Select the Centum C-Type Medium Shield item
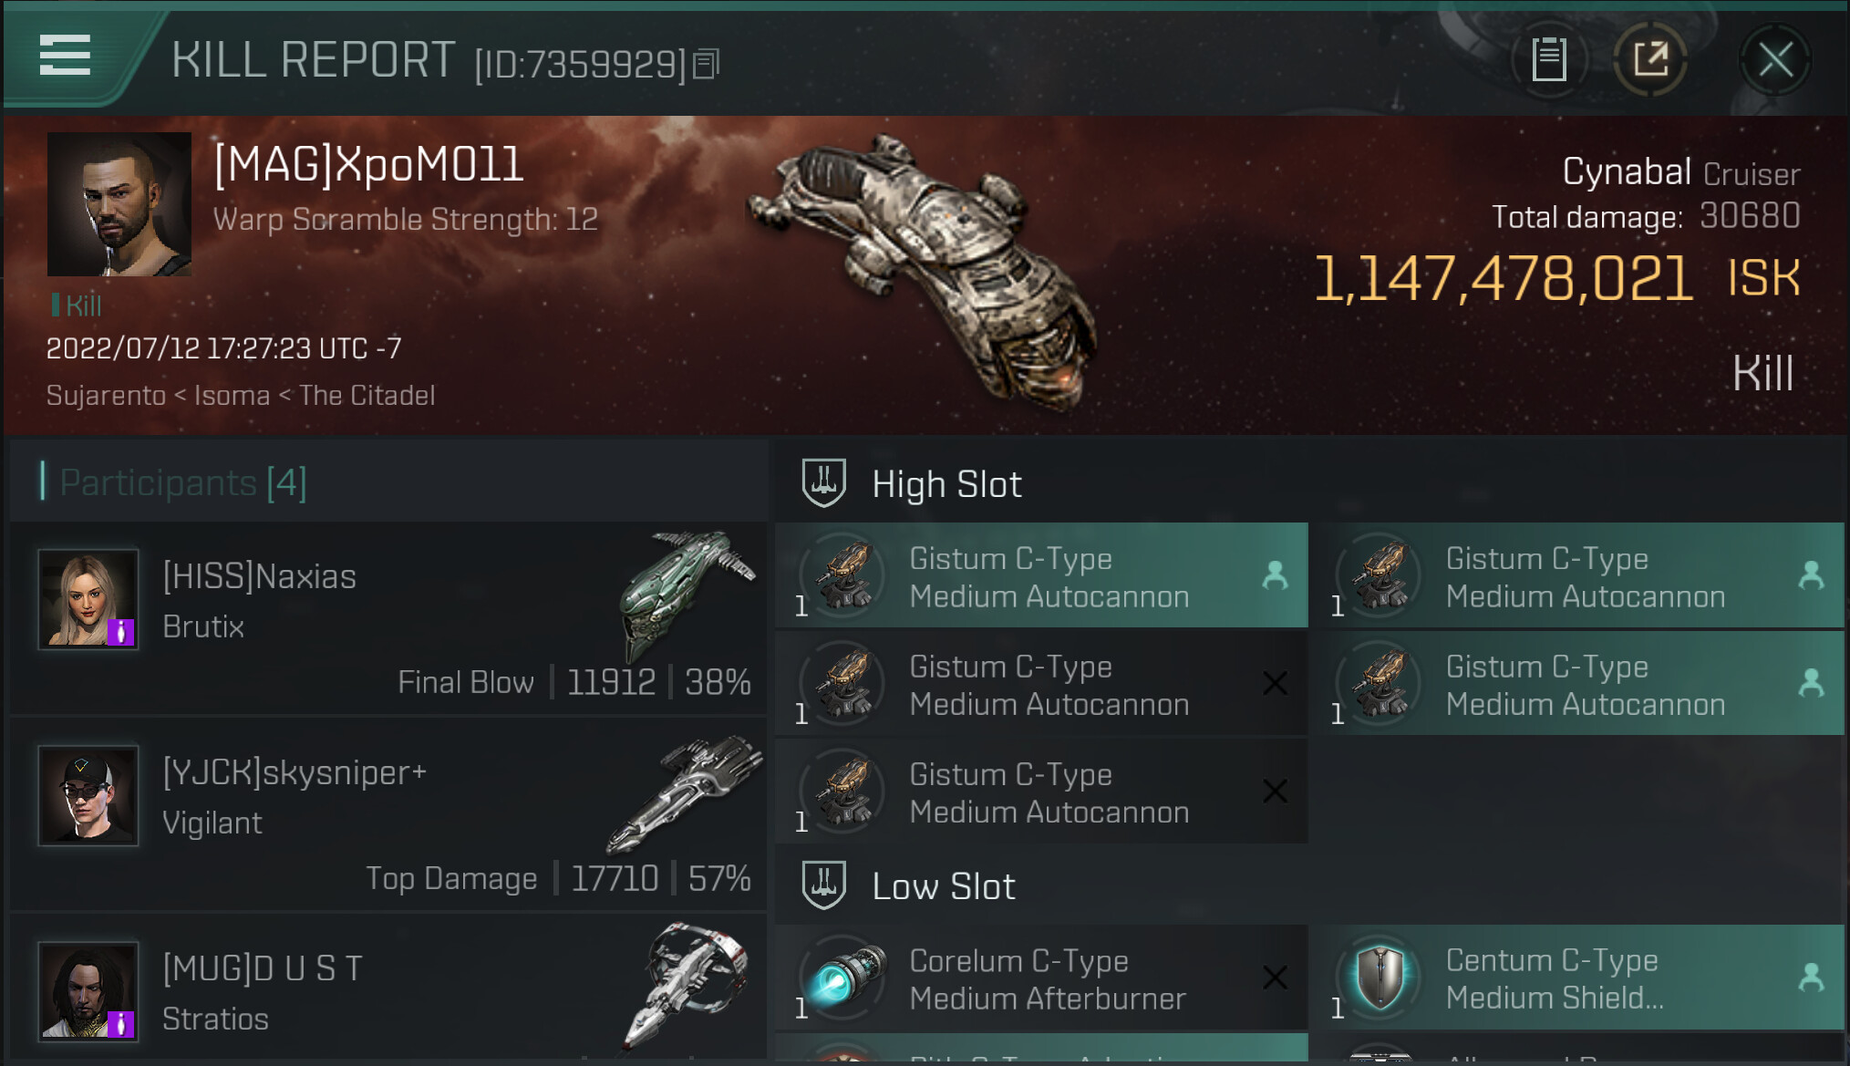The height and width of the screenshot is (1066, 1850). pos(1576,979)
